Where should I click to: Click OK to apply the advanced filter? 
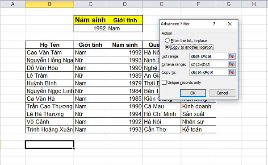coord(193,93)
